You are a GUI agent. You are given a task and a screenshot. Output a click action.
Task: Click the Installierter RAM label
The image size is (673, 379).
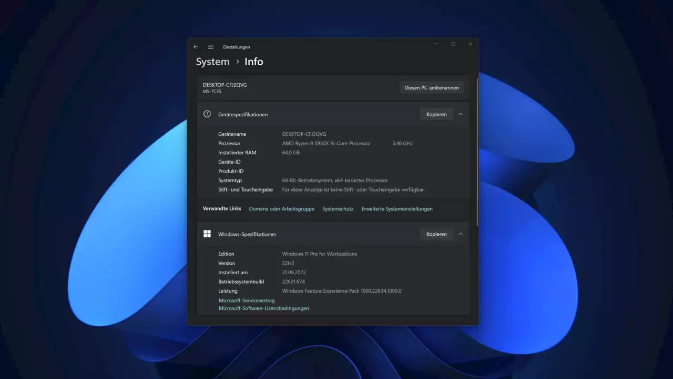click(x=237, y=153)
